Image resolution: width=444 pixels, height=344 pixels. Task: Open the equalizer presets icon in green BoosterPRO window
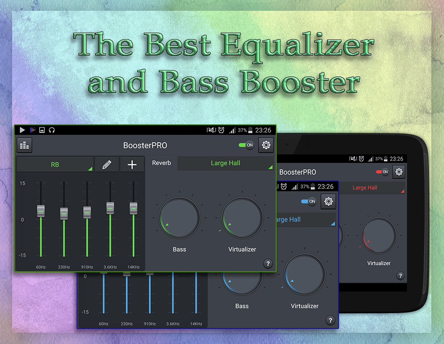25,145
